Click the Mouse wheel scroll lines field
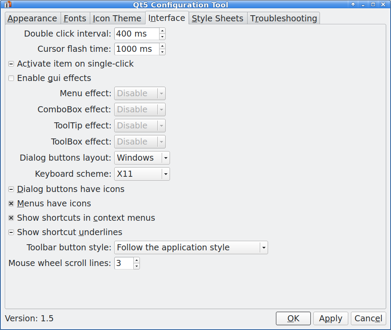This screenshot has height=330, width=391. [124, 263]
